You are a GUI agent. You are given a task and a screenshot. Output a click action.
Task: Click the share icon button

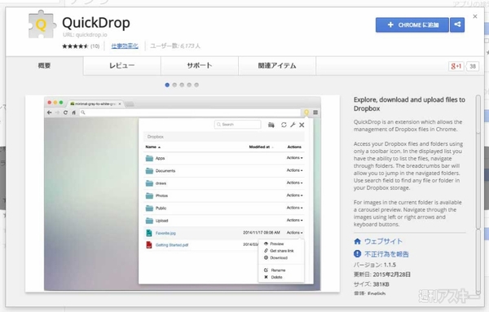pyautogui.click(x=457, y=25)
